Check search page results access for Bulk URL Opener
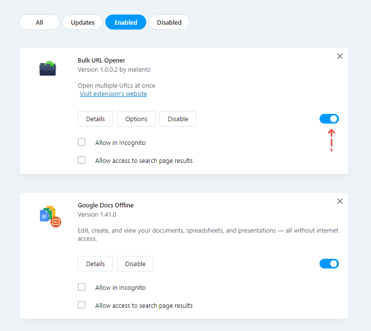Image resolution: width=371 pixels, height=331 pixels. [x=82, y=160]
